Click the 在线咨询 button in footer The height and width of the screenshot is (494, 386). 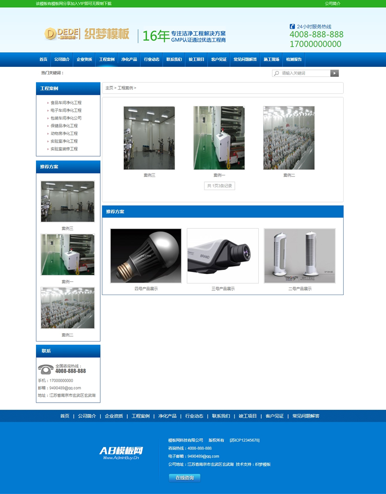(x=184, y=478)
